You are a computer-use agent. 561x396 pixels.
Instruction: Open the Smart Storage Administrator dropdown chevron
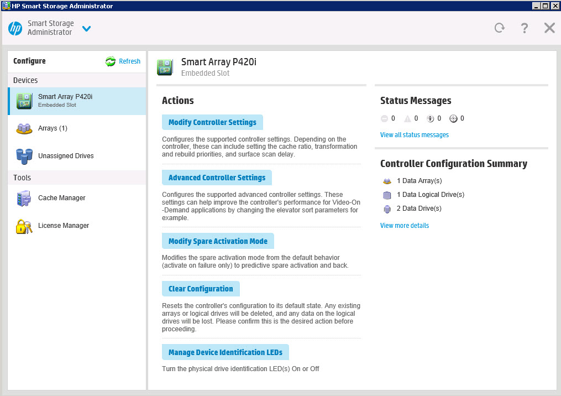(86, 28)
